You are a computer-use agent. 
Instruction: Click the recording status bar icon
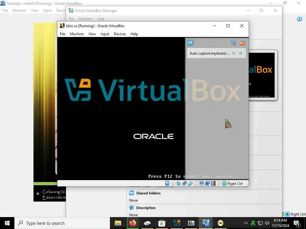click(x=207, y=183)
